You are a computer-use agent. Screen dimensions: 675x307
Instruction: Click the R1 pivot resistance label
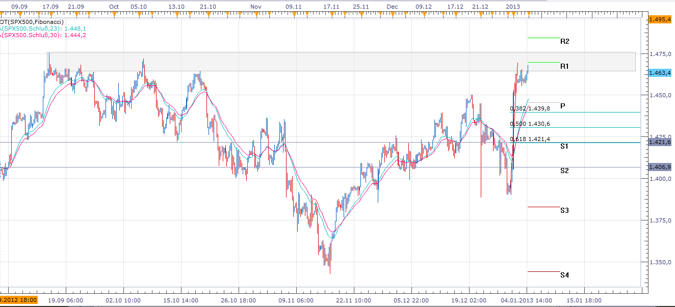(564, 66)
